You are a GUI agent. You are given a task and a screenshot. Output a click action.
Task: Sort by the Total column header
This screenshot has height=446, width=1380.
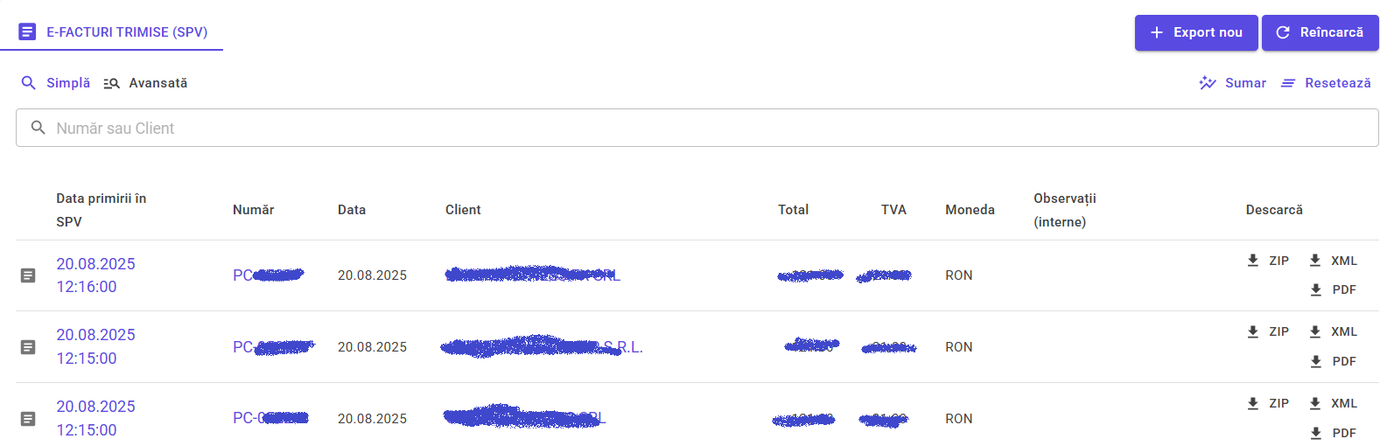tap(793, 210)
